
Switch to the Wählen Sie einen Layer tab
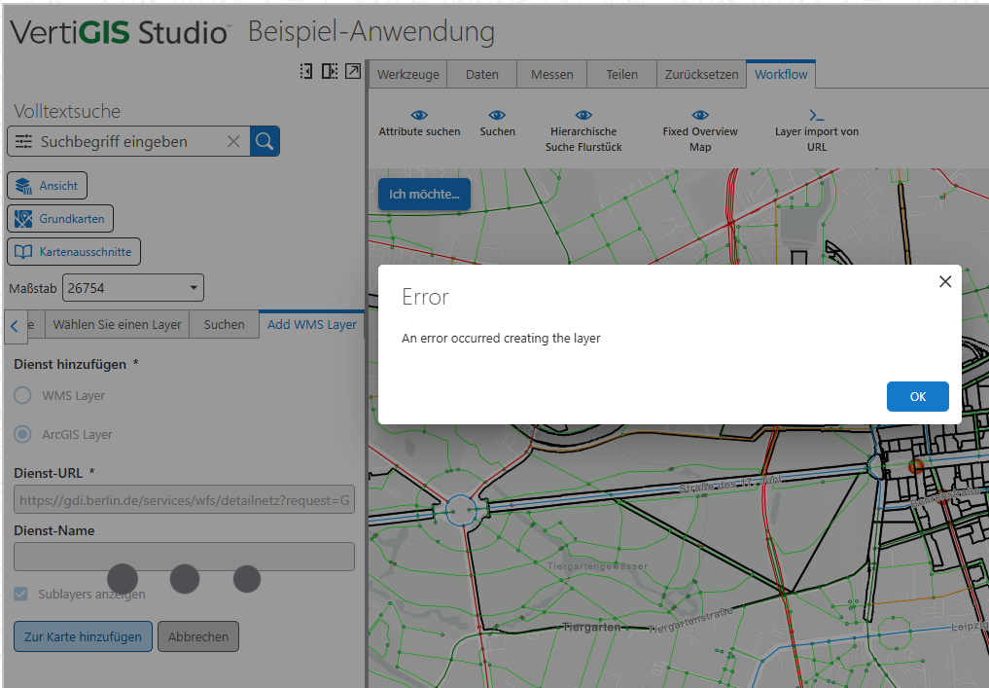(x=117, y=324)
